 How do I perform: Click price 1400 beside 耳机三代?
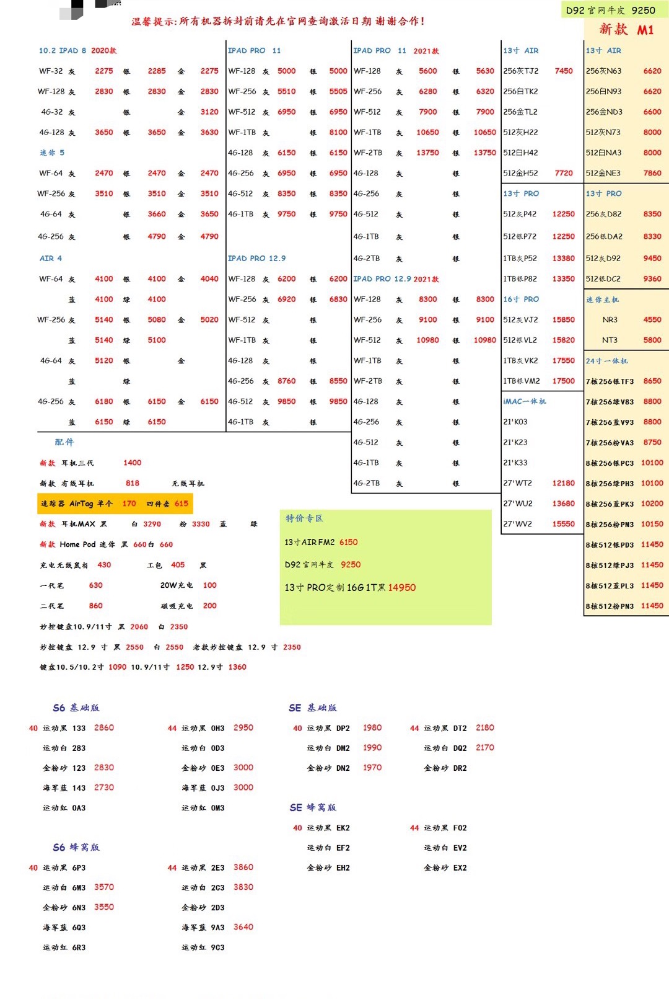point(133,463)
